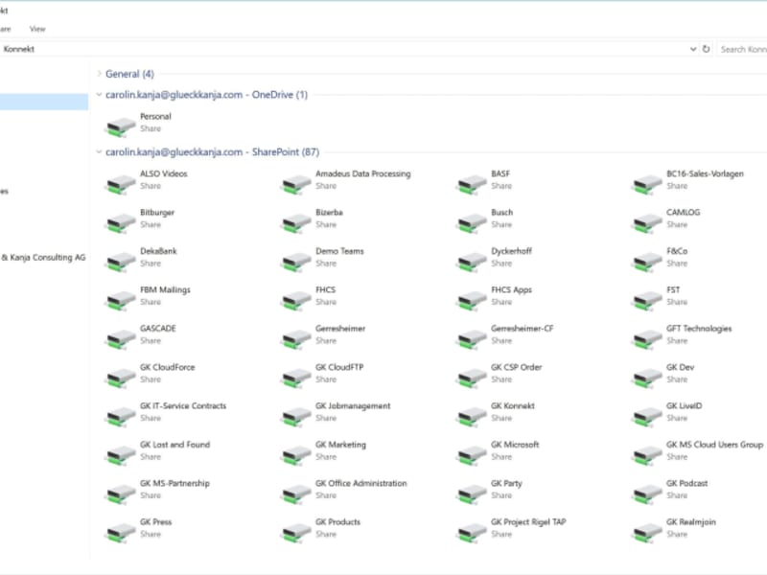The width and height of the screenshot is (767, 575).
Task: Select the Bitburger drive icon
Action: [121, 222]
